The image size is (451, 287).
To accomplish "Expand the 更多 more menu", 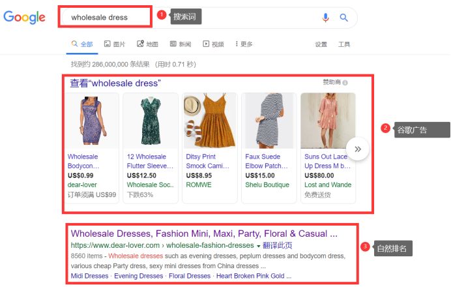I will [x=244, y=44].
